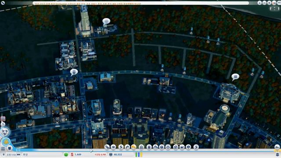Image resolution: width=281 pixels, height=158 pixels.
Task: Click the pink notification icon on left edge
Action: click(x=3, y=118)
